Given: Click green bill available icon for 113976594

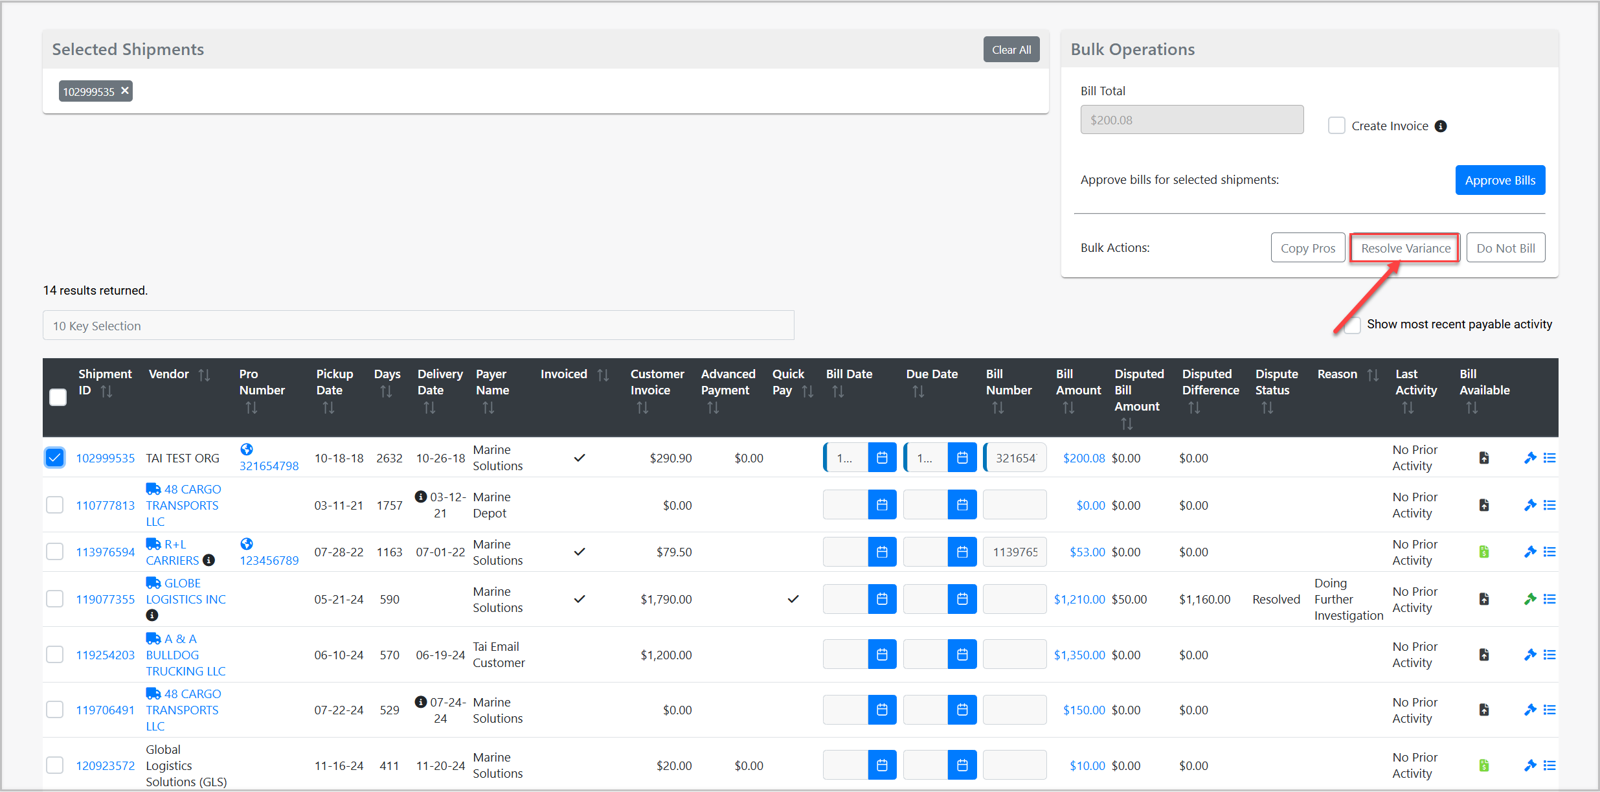Looking at the screenshot, I should [1484, 552].
